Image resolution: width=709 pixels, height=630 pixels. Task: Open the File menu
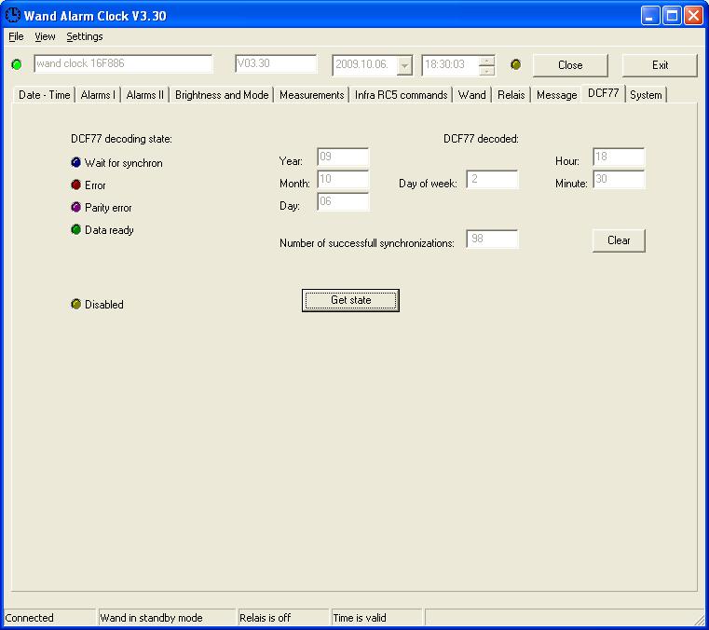[16, 36]
